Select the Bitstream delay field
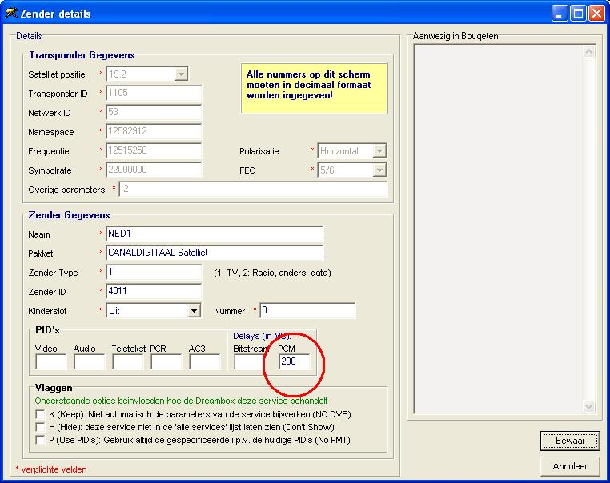Viewport: 610px width, 483px height. [249, 362]
